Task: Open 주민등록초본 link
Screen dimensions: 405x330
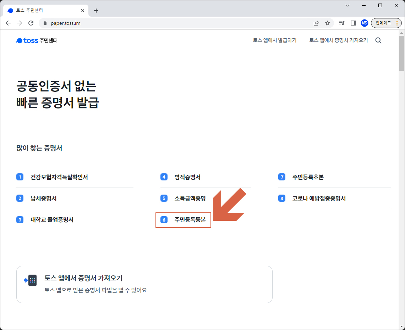Action: (308, 177)
